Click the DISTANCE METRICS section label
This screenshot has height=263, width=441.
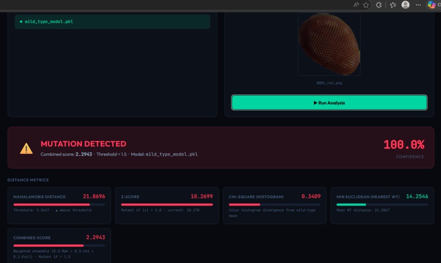tap(28, 180)
